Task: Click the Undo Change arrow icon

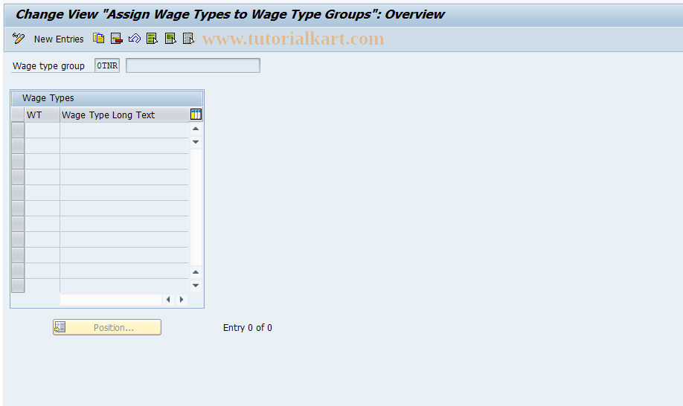Action: click(134, 39)
